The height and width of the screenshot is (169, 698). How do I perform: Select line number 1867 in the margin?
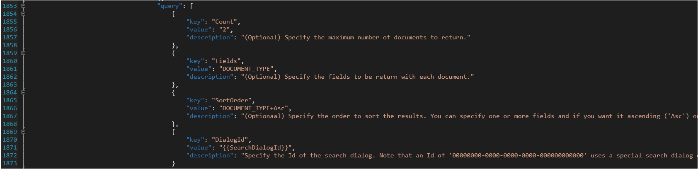tap(10, 116)
